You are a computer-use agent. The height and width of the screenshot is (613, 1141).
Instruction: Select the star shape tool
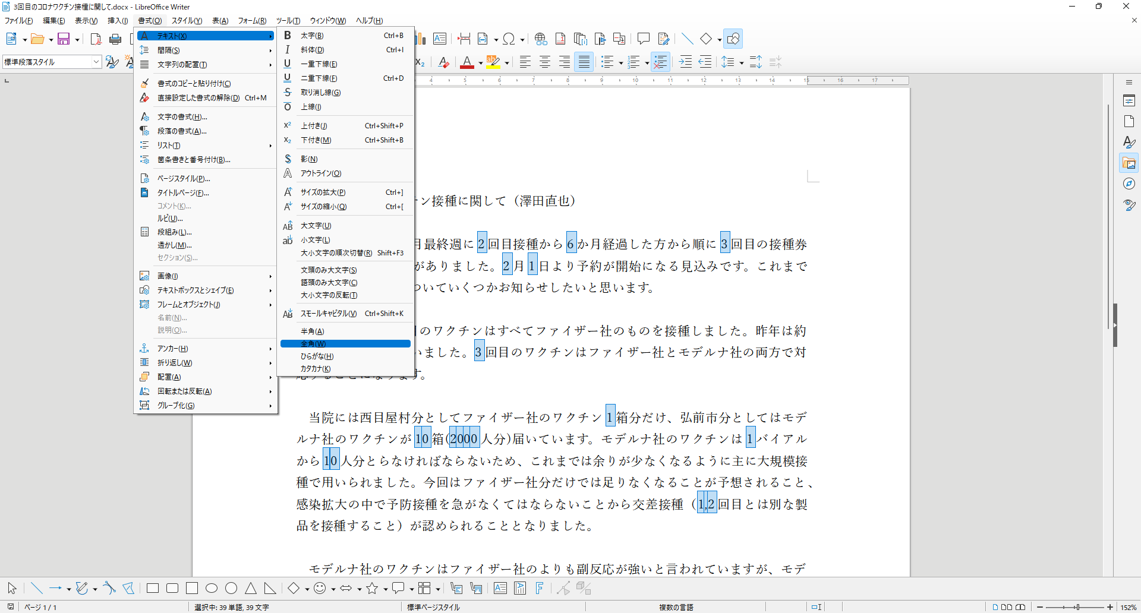pos(372,588)
